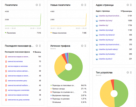Open cleanline.by/kontakty/ page link

pyautogui.click(x=107, y=54)
